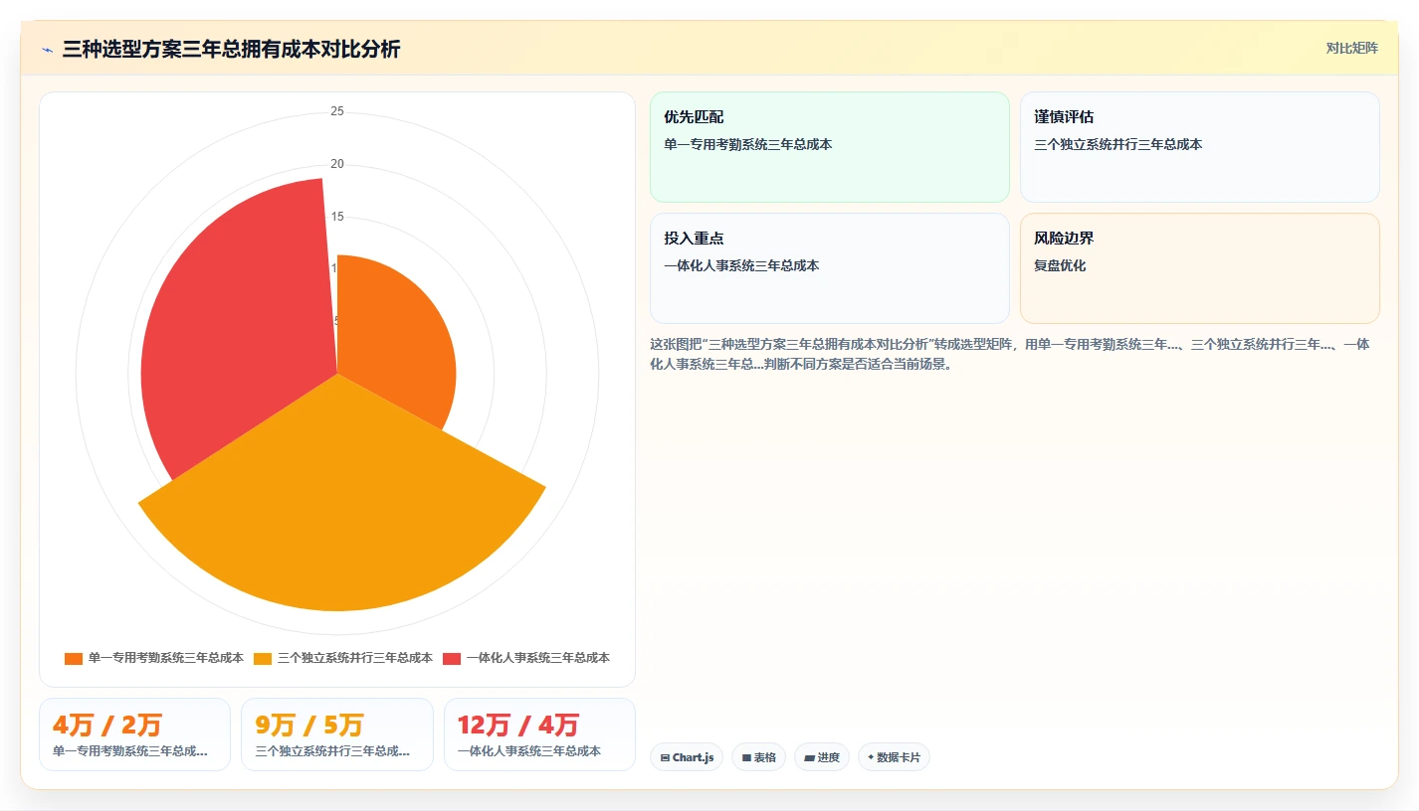Open the 投入重点 card
Image resolution: width=1419 pixels, height=811 pixels.
830,268
